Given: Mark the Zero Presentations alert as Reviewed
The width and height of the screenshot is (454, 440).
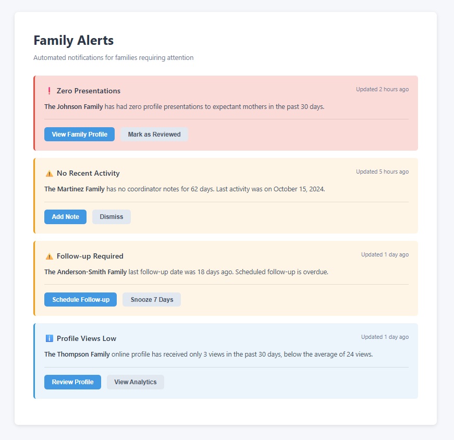Looking at the screenshot, I should click(x=154, y=134).
